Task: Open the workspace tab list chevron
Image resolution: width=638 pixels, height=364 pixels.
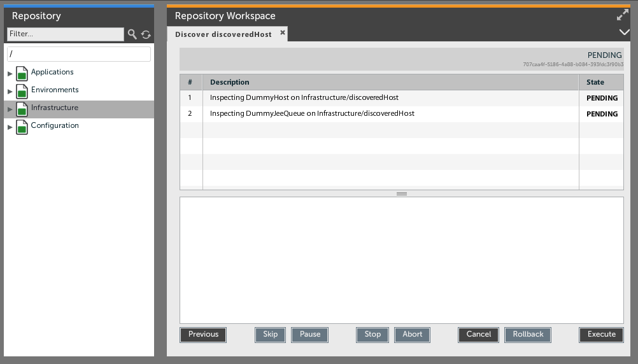Action: 623,32
